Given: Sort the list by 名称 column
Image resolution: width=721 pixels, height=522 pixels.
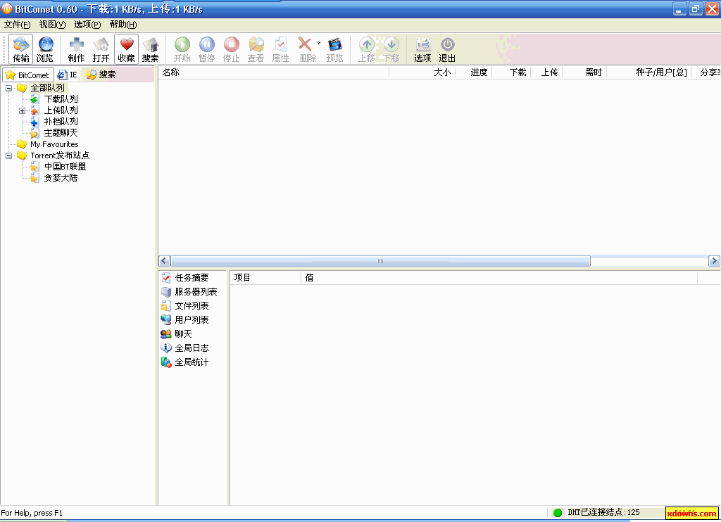Looking at the screenshot, I should click(274, 72).
